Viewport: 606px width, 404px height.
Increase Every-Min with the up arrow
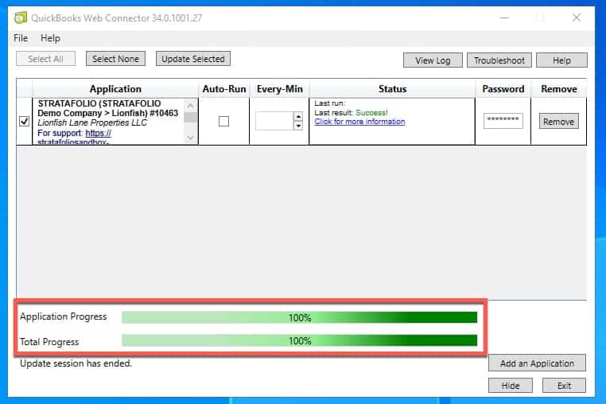(x=298, y=116)
